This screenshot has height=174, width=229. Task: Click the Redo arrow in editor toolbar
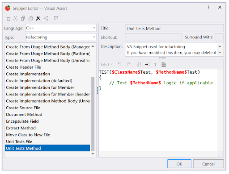(128, 64)
